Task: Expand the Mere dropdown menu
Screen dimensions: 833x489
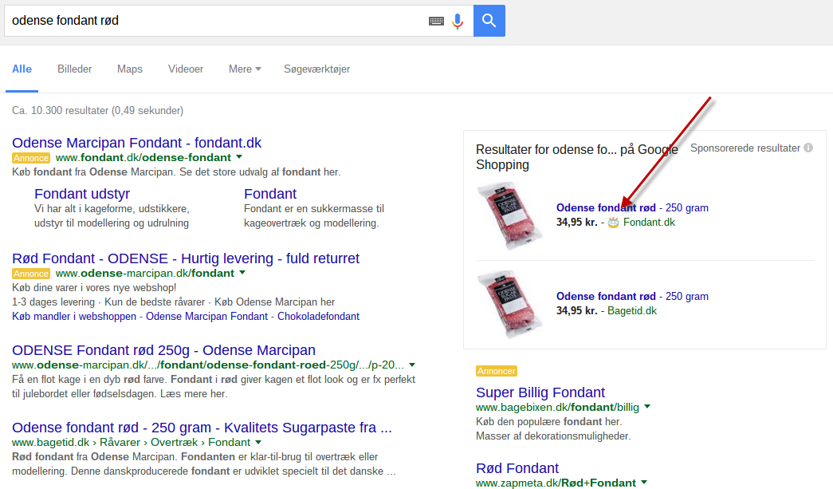Action: pyautogui.click(x=245, y=69)
